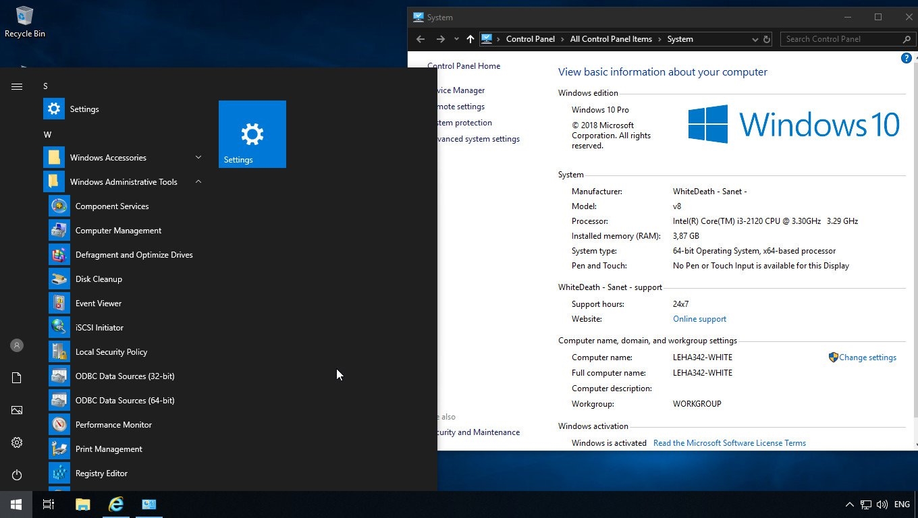
Task: Open Component Services
Action: coord(126,206)
